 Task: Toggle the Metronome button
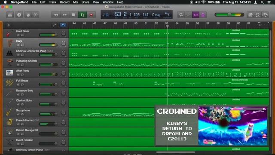click(203, 15)
